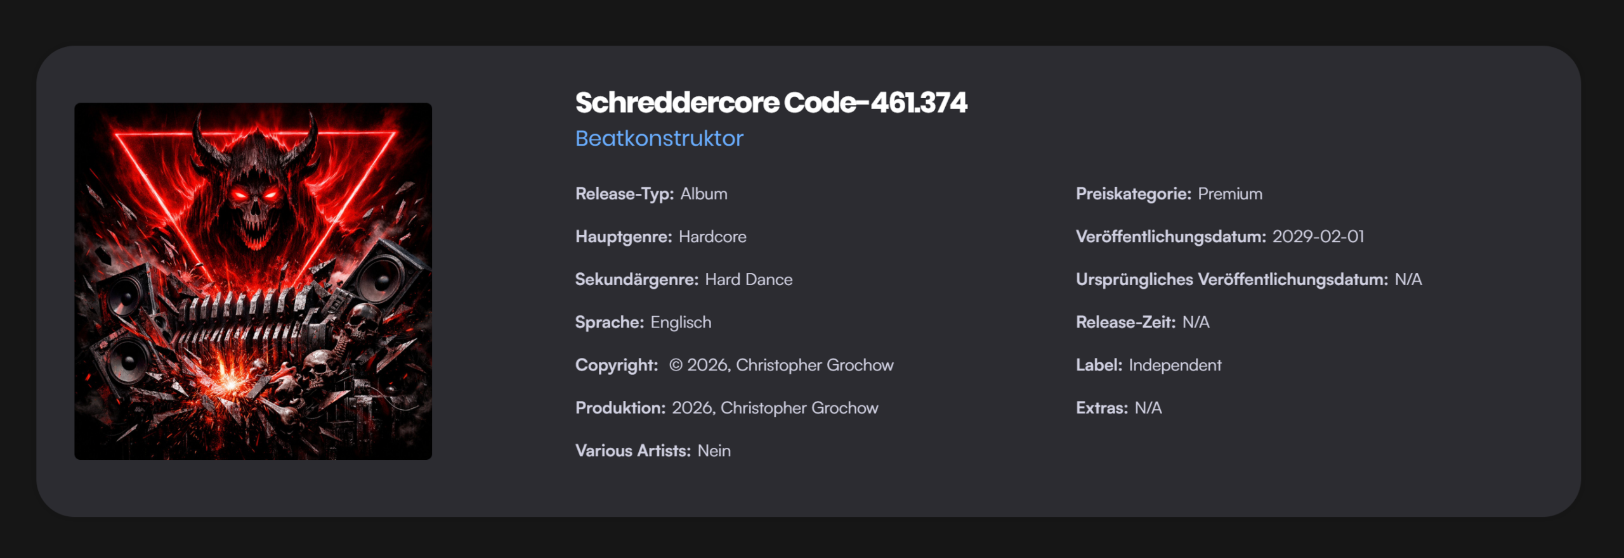
Task: Click the Ursprüngliches Veröffentlichungsdatum N/A value
Action: pos(1408,279)
